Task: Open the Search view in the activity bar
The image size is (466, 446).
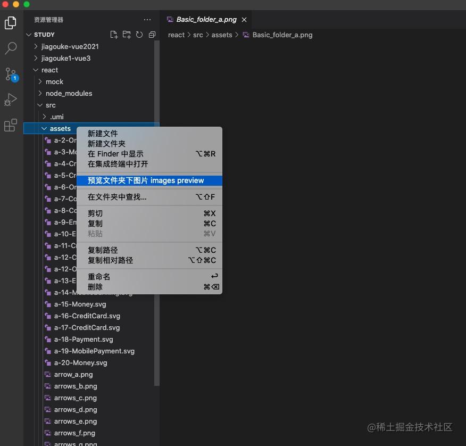Action: point(11,48)
